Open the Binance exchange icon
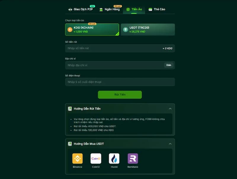 (77, 159)
